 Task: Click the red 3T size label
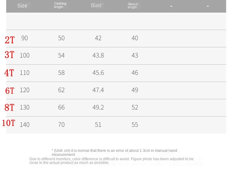[10, 55]
